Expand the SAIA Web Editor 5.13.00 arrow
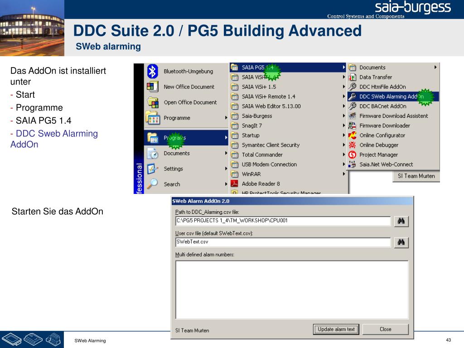The height and width of the screenshot is (348, 464). click(343, 106)
